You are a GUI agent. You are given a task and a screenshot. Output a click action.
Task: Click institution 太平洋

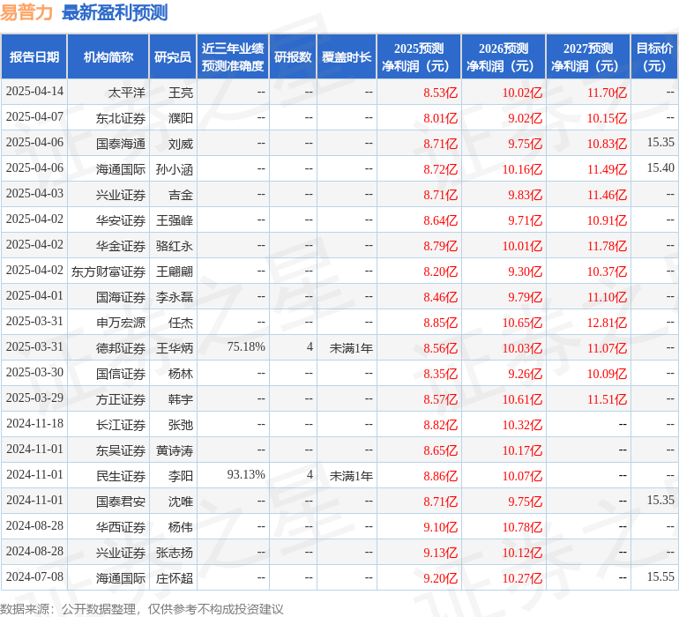coord(126,93)
